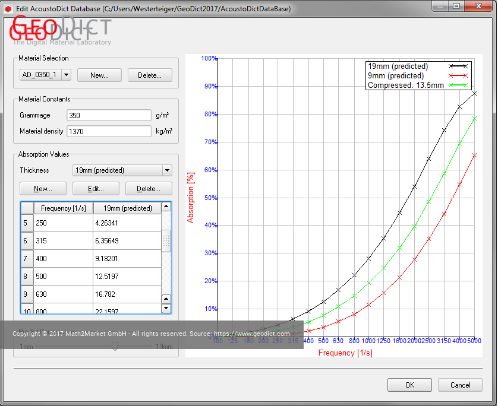Confirm with the OK button
Screen dimensions: 498x406
pos(409,385)
